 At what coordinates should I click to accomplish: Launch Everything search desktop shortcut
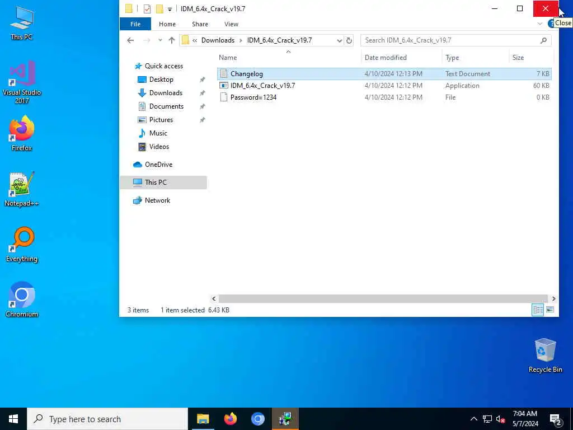coord(22,245)
